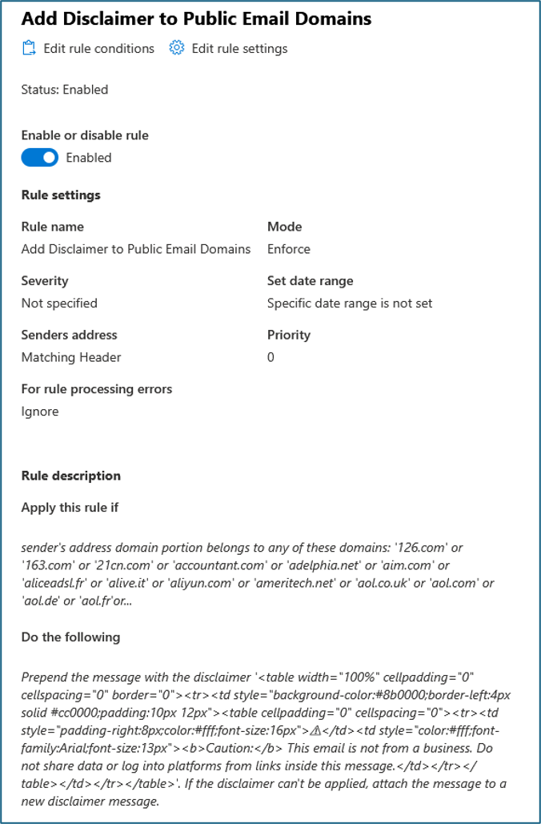Click the rule name value under Rule name
This screenshot has height=824, width=541.
pos(136,249)
